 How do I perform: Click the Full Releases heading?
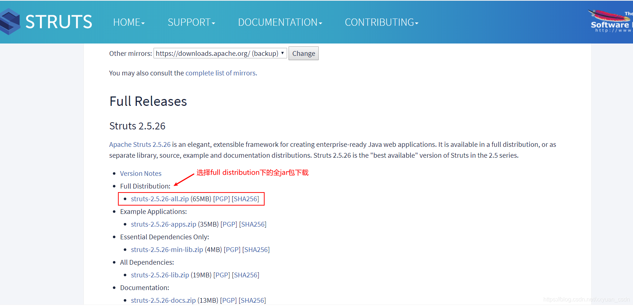[148, 101]
